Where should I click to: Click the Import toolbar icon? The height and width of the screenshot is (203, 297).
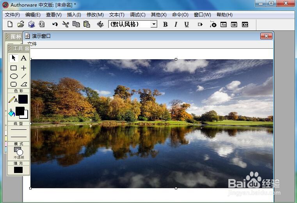pyautogui.click(x=42, y=24)
